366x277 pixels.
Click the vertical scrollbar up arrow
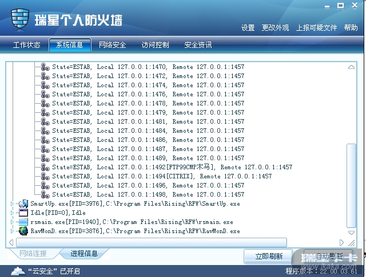pyautogui.click(x=351, y=67)
